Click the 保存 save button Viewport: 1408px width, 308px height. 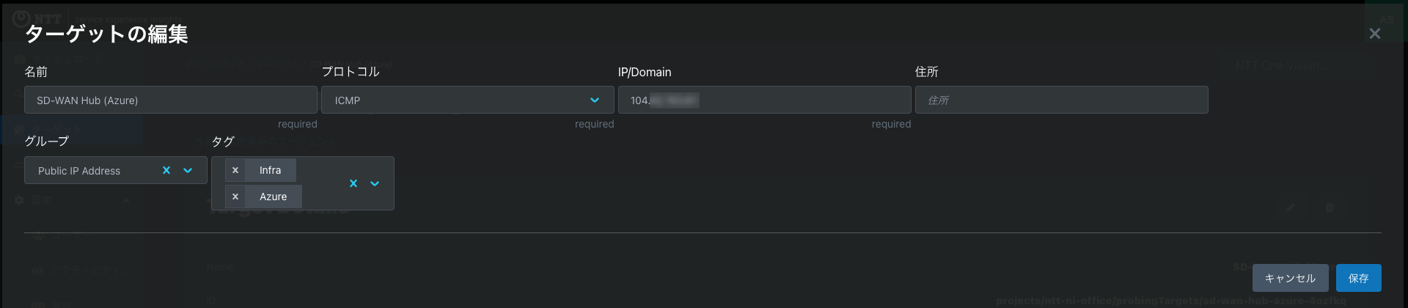coord(1358,278)
